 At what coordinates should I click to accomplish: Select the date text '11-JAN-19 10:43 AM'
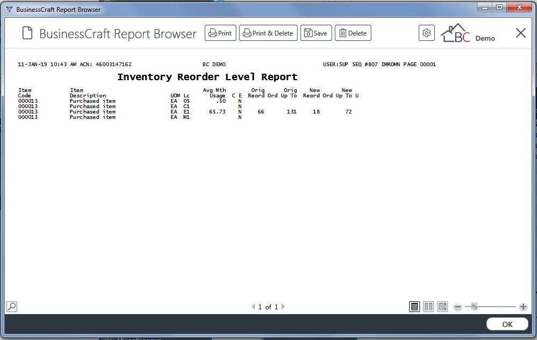click(x=47, y=65)
